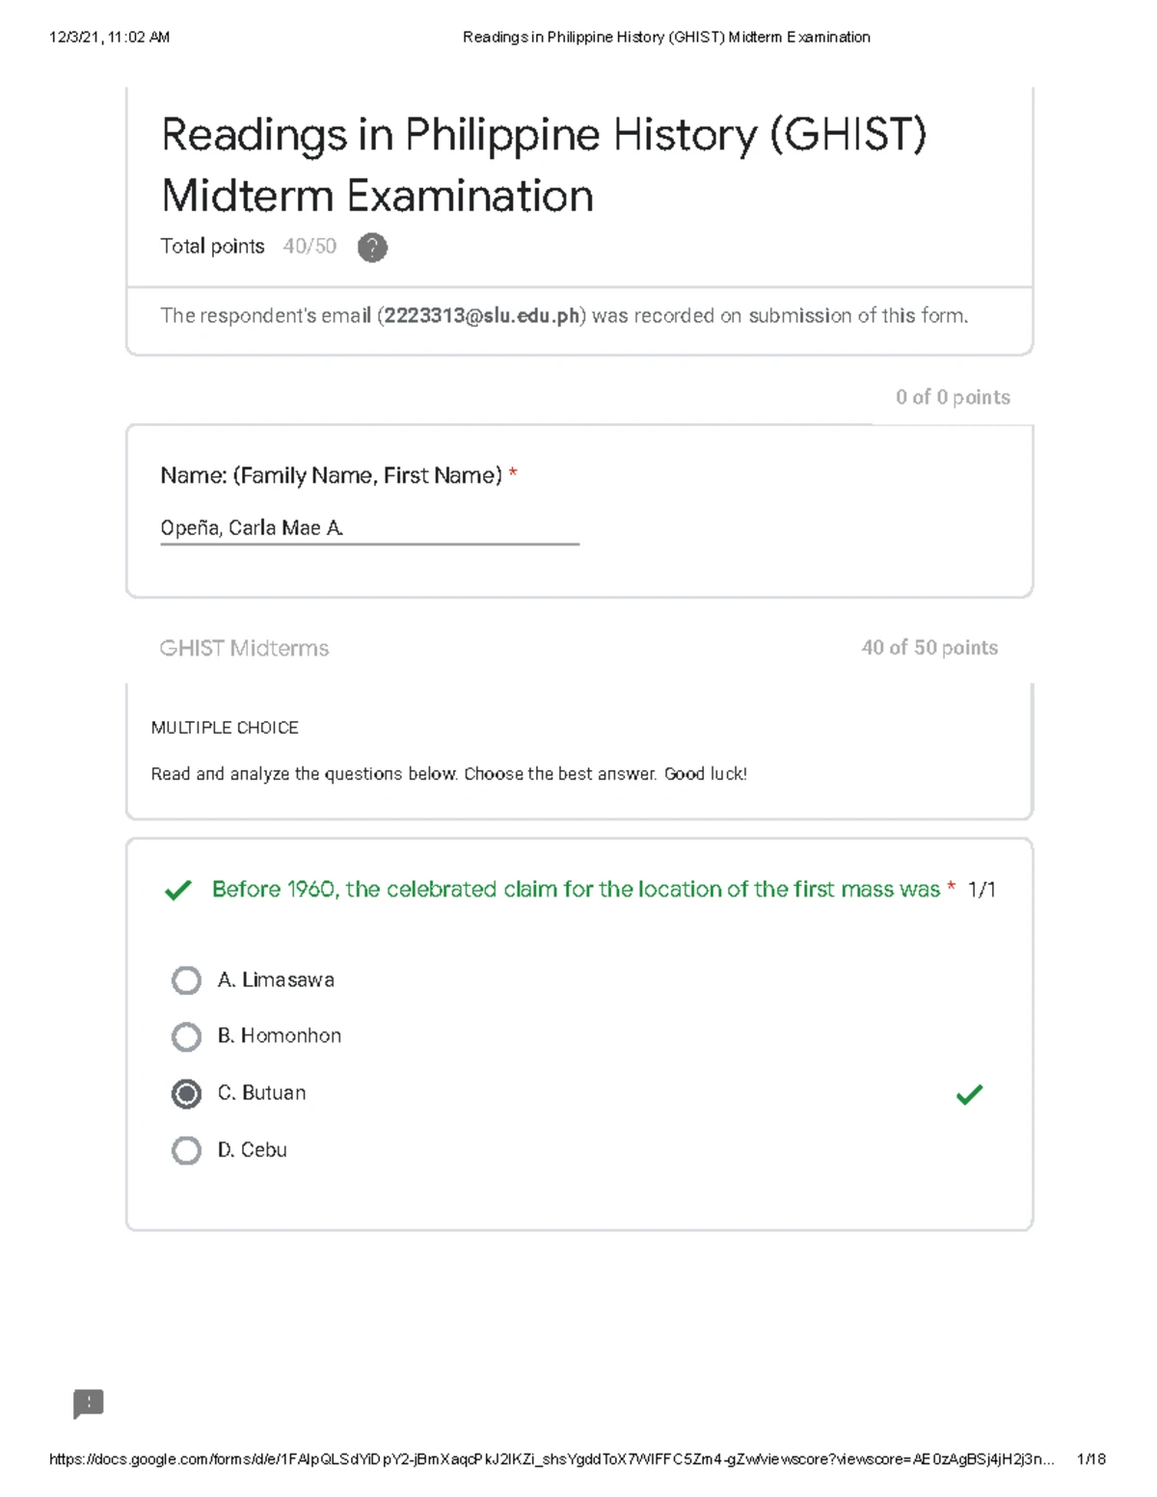Screen dimensions: 1157x1497
Task: Click the first mass question text
Action: click(x=576, y=889)
